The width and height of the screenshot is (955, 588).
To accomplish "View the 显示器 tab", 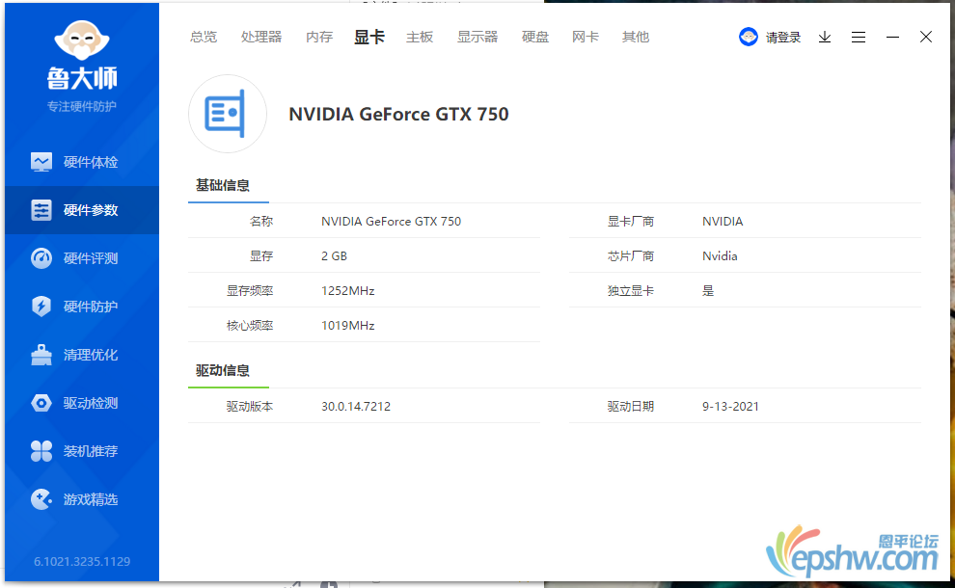I will pos(477,38).
